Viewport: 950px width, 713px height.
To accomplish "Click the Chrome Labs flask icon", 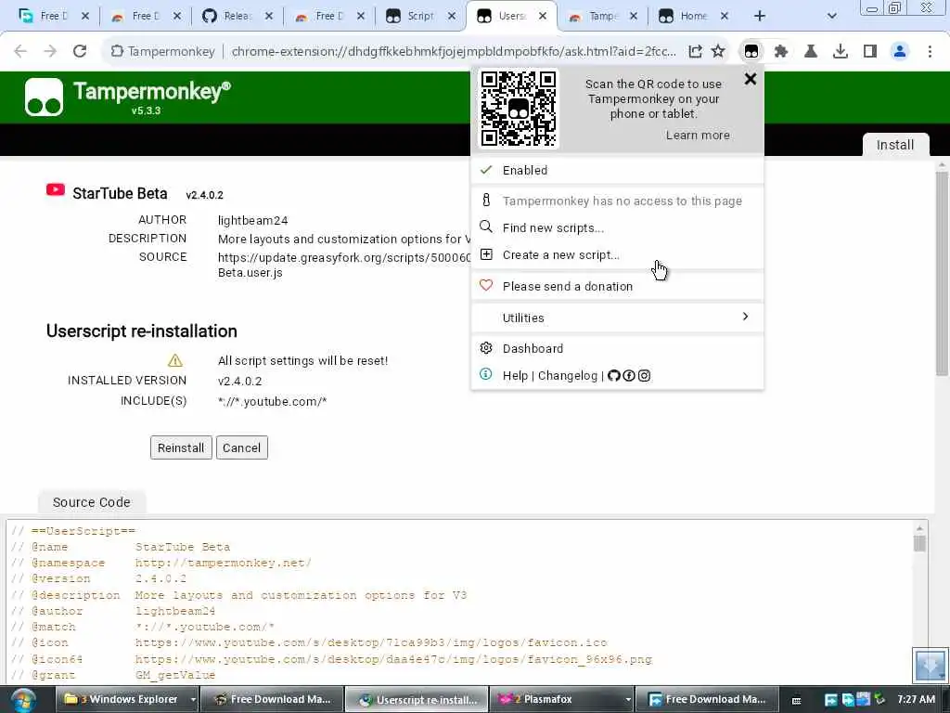I will point(811,52).
